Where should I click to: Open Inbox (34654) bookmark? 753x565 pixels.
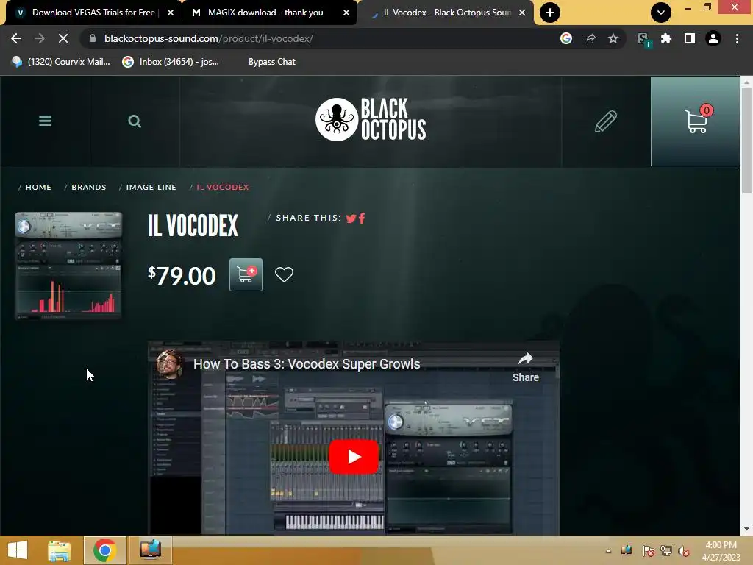(x=171, y=62)
